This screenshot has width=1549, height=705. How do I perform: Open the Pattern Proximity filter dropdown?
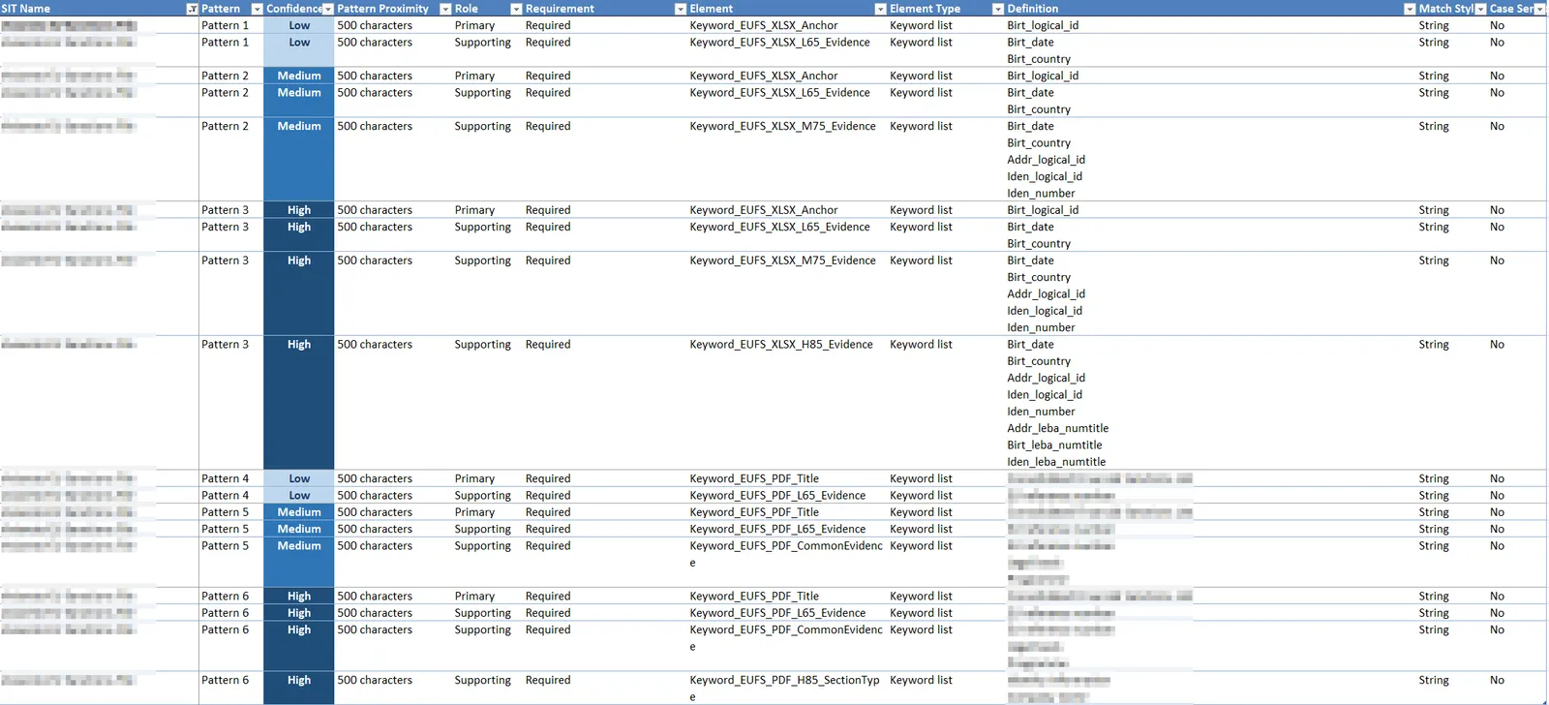tap(445, 9)
